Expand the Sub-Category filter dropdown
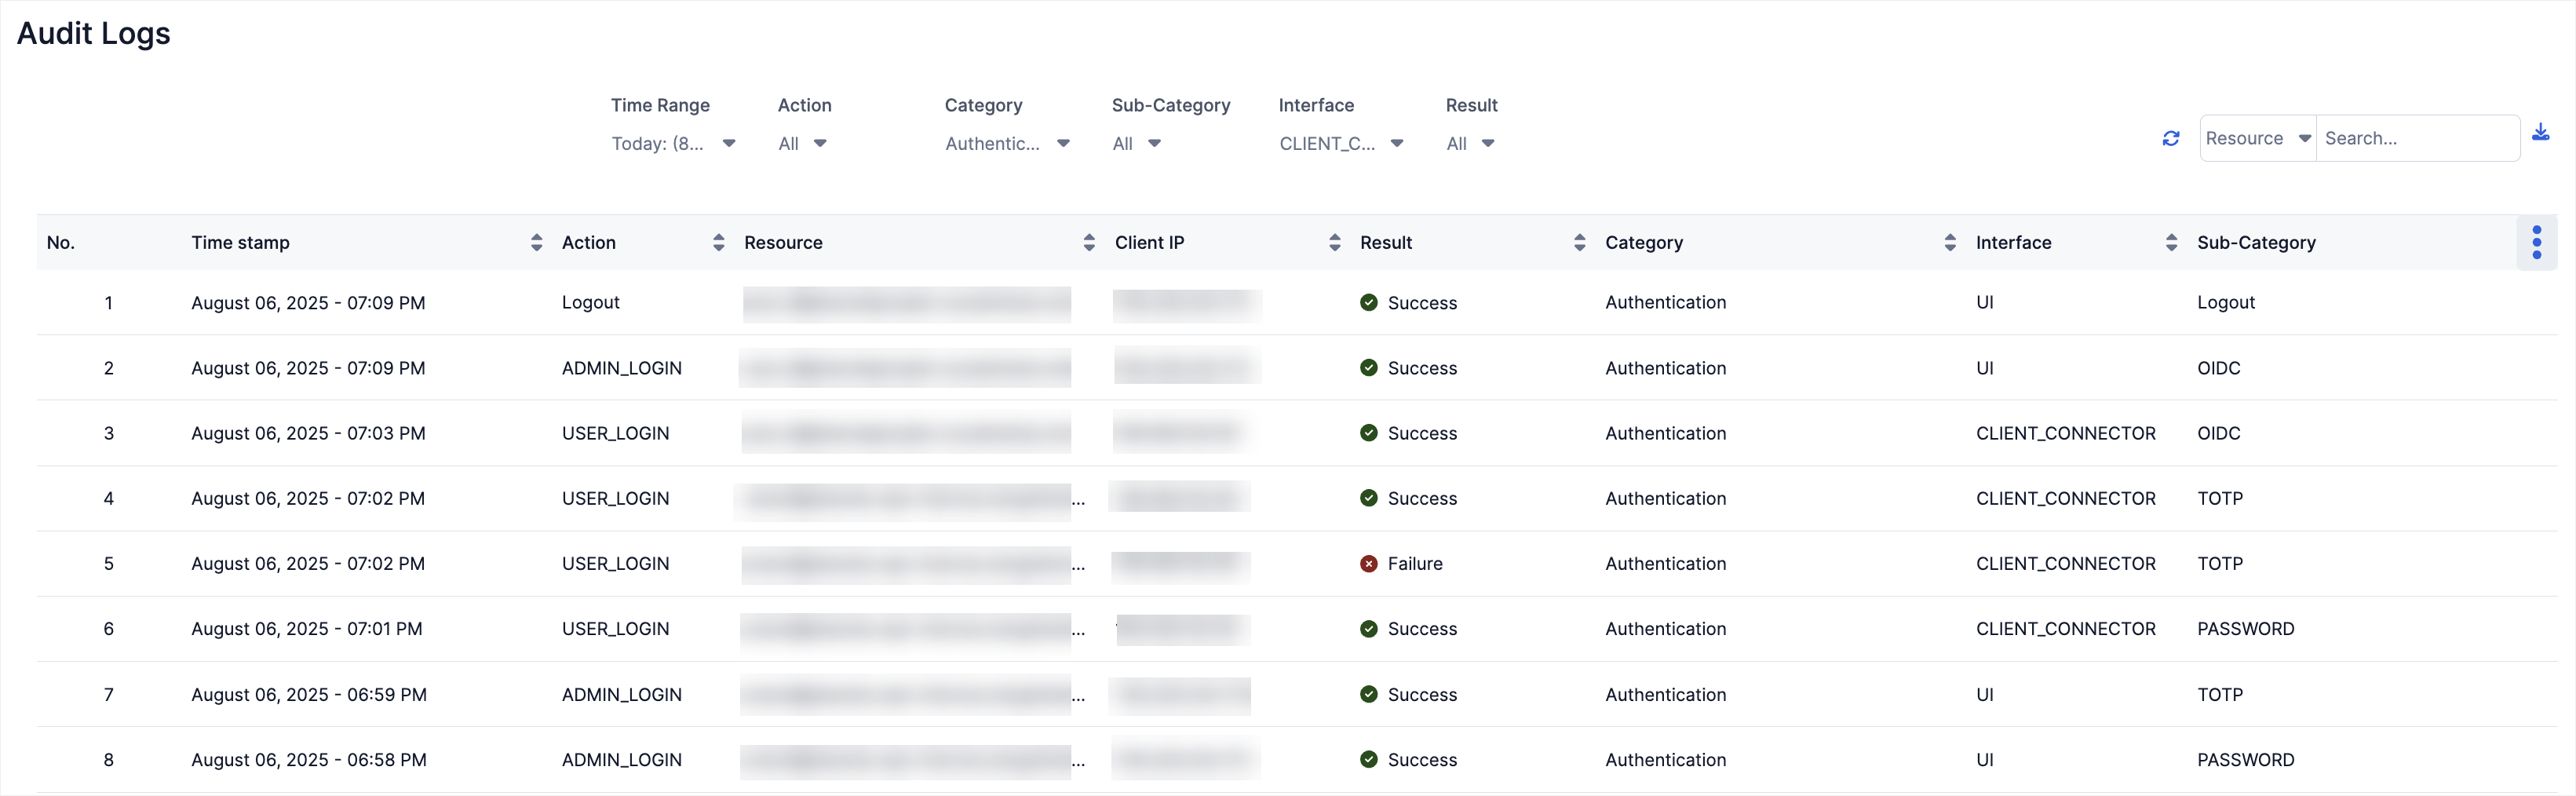Image resolution: width=2576 pixels, height=796 pixels. click(1136, 144)
